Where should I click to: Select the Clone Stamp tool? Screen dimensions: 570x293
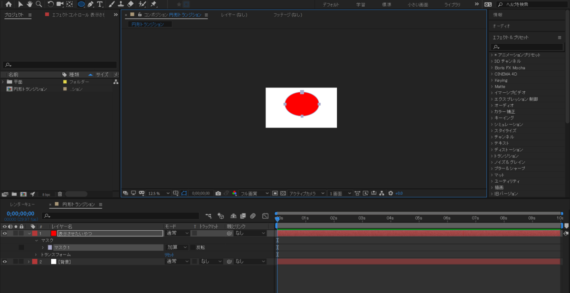[x=121, y=4]
